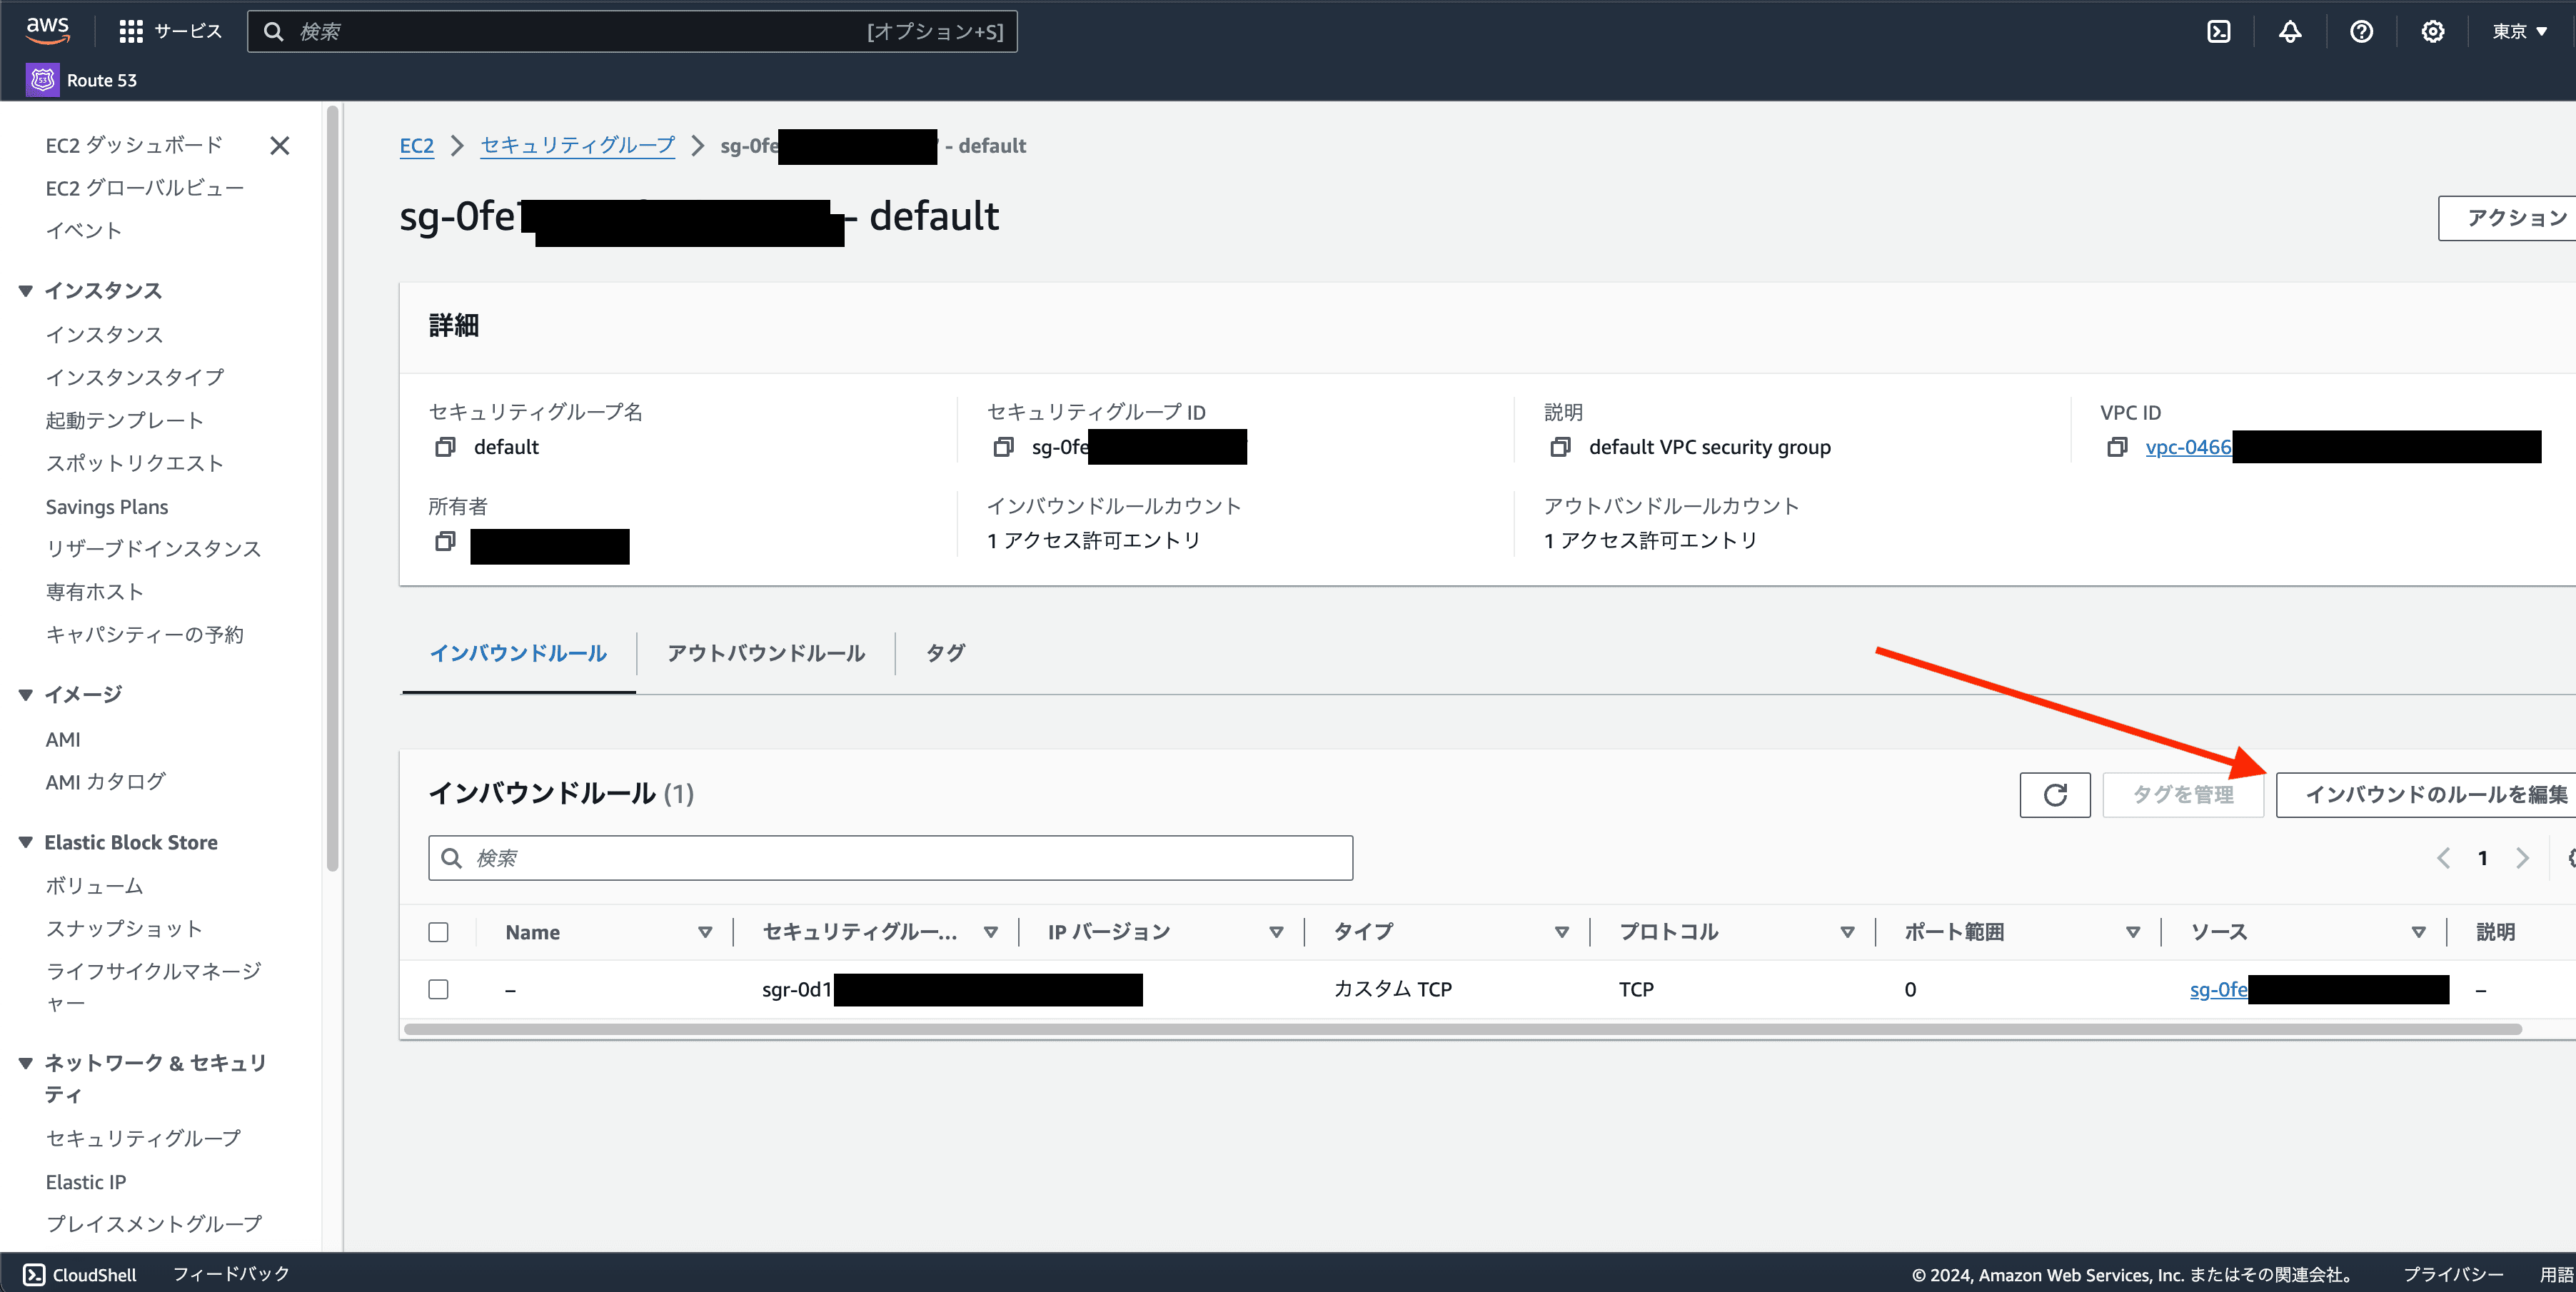2576x1292 pixels.
Task: Click the inbound rules table horizontal scrollbar
Action: click(x=1462, y=1029)
